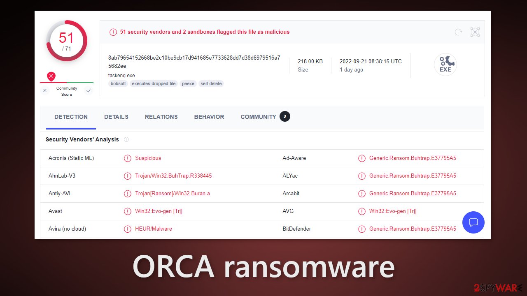Image resolution: width=527 pixels, height=296 pixels.
Task: Click the Antiy-AVL vendor name
Action: pyautogui.click(x=60, y=193)
